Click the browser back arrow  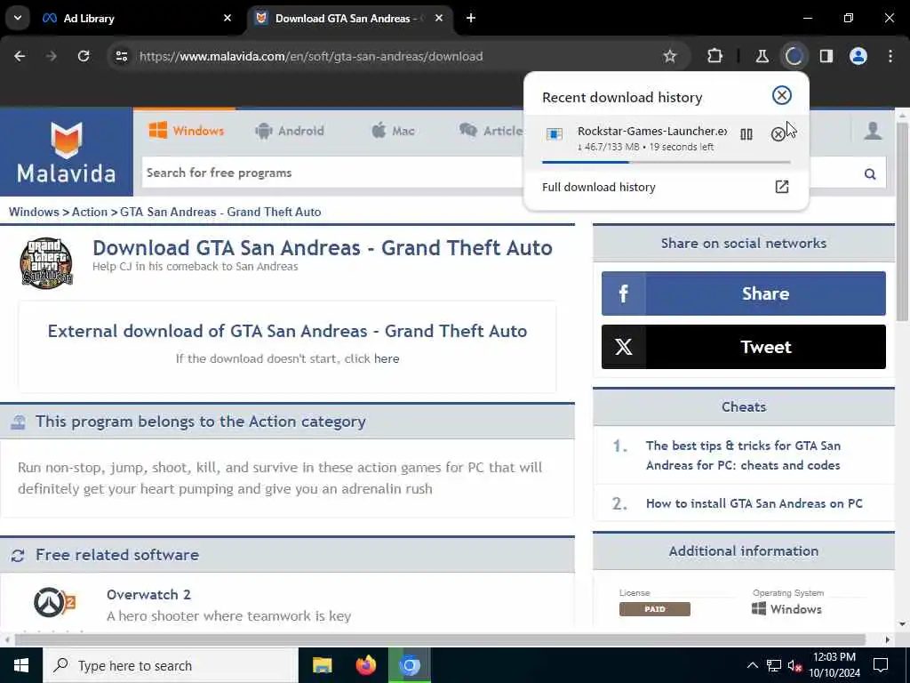point(20,56)
